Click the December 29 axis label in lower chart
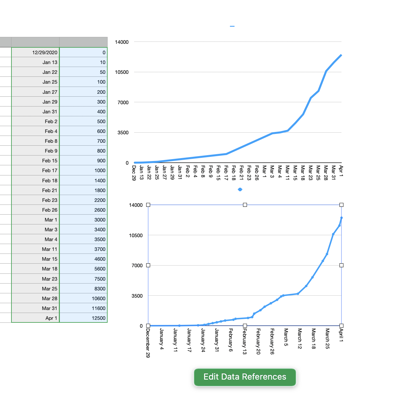Screen dimensions: 418x409 [148, 343]
